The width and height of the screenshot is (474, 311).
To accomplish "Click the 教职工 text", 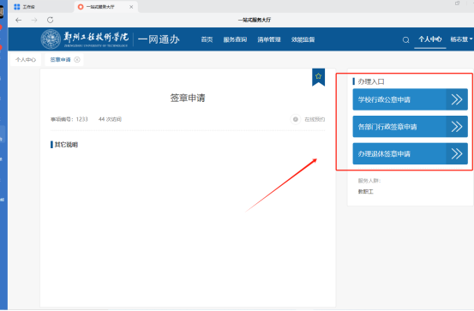I will coord(366,192).
